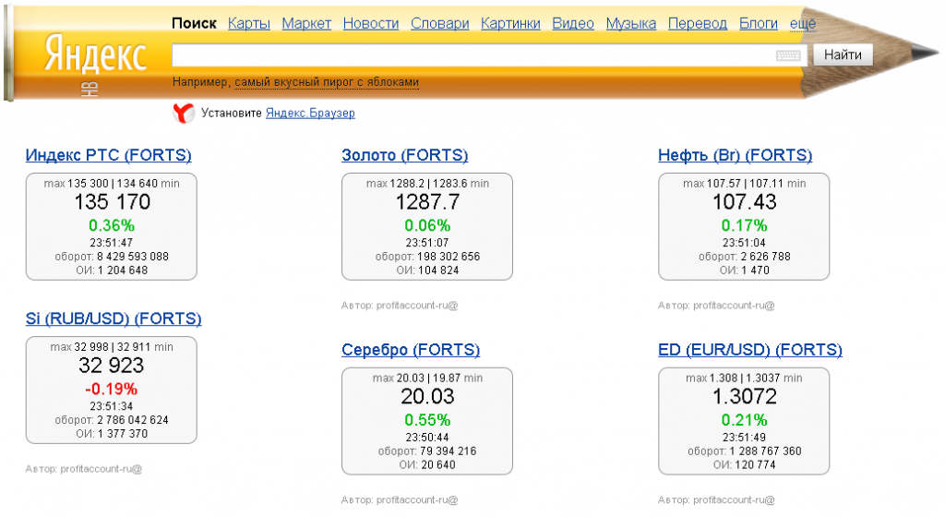Image resolution: width=945 pixels, height=517 pixels.
Task: Open the Перевод link
Action: (698, 23)
